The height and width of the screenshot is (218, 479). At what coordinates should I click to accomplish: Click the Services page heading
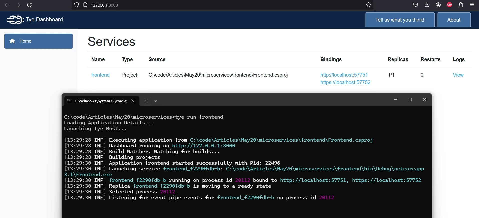click(x=111, y=41)
